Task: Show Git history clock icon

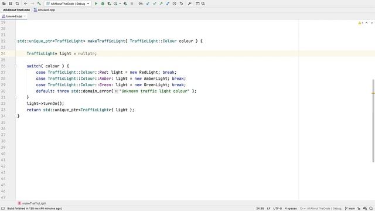Action: tap(175, 4)
